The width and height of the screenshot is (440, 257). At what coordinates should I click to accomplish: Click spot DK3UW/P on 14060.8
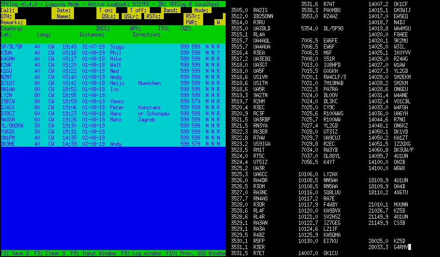click(391, 150)
